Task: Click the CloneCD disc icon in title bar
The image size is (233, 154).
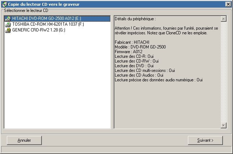Action: 4,4
